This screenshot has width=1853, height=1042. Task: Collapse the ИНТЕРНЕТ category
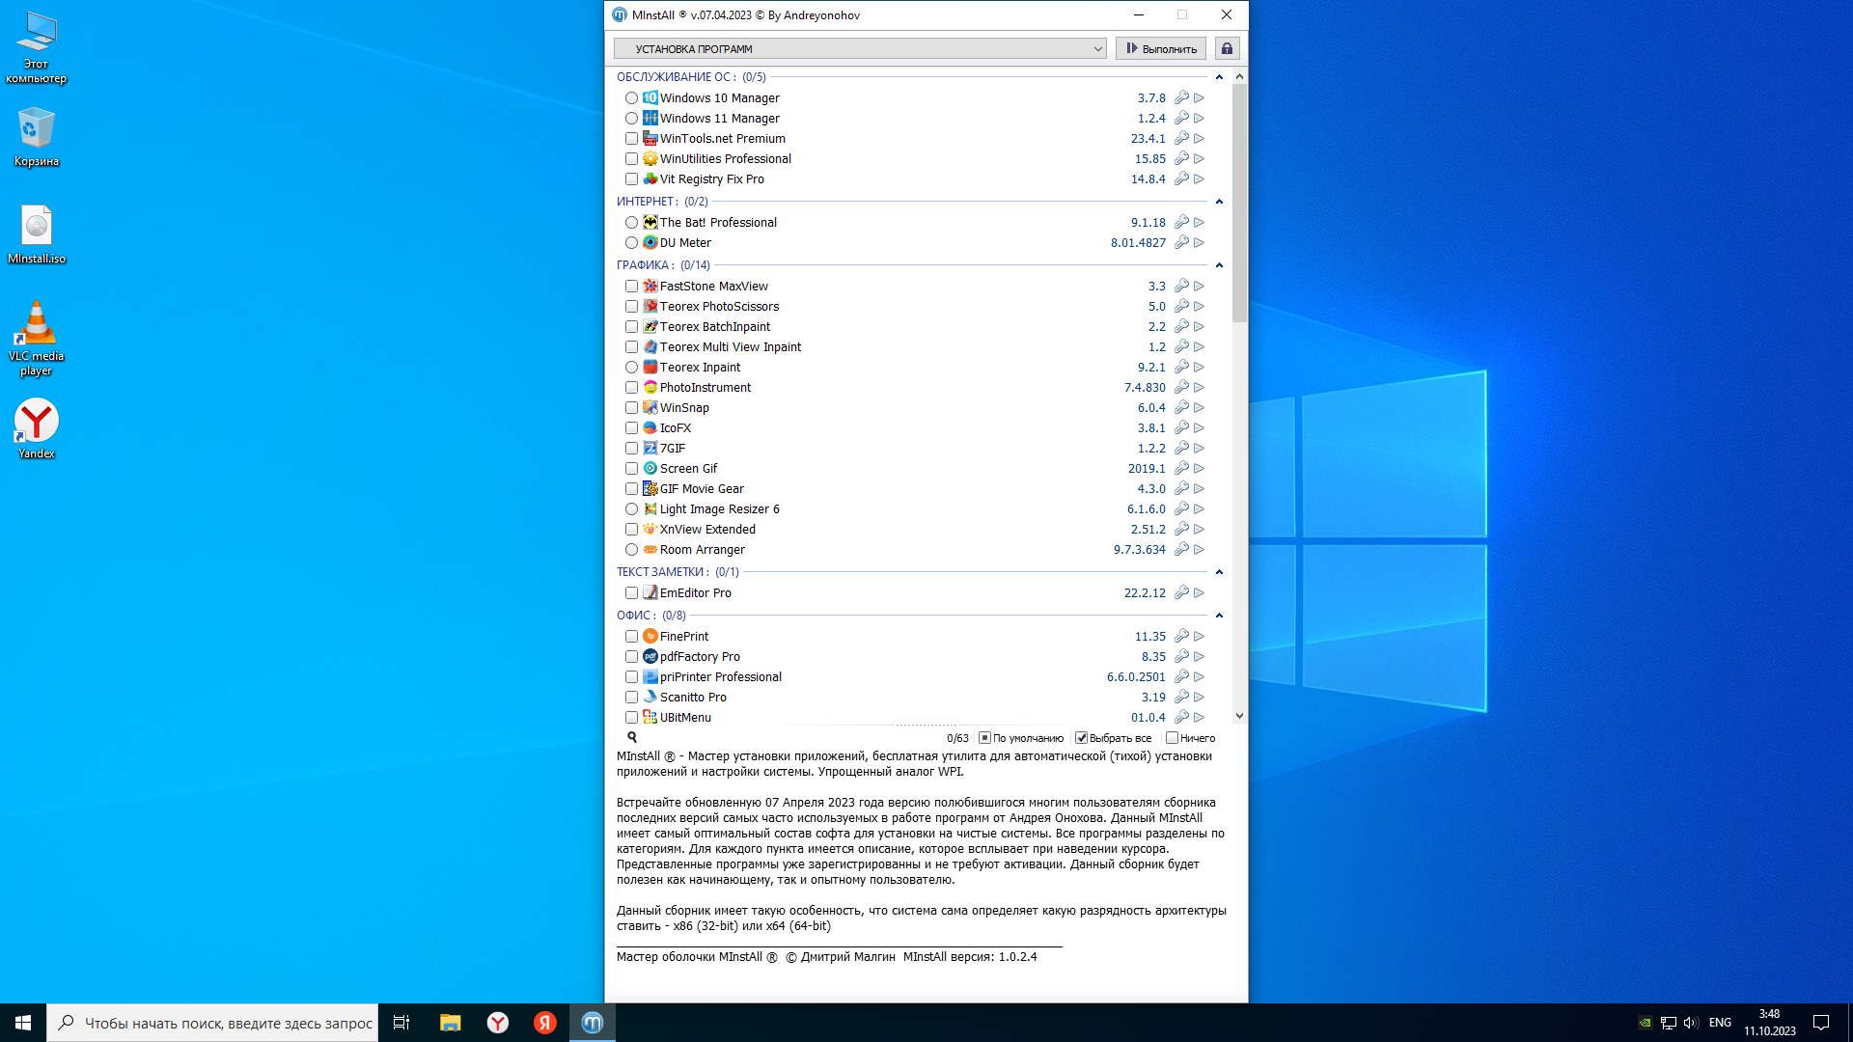(x=1219, y=201)
